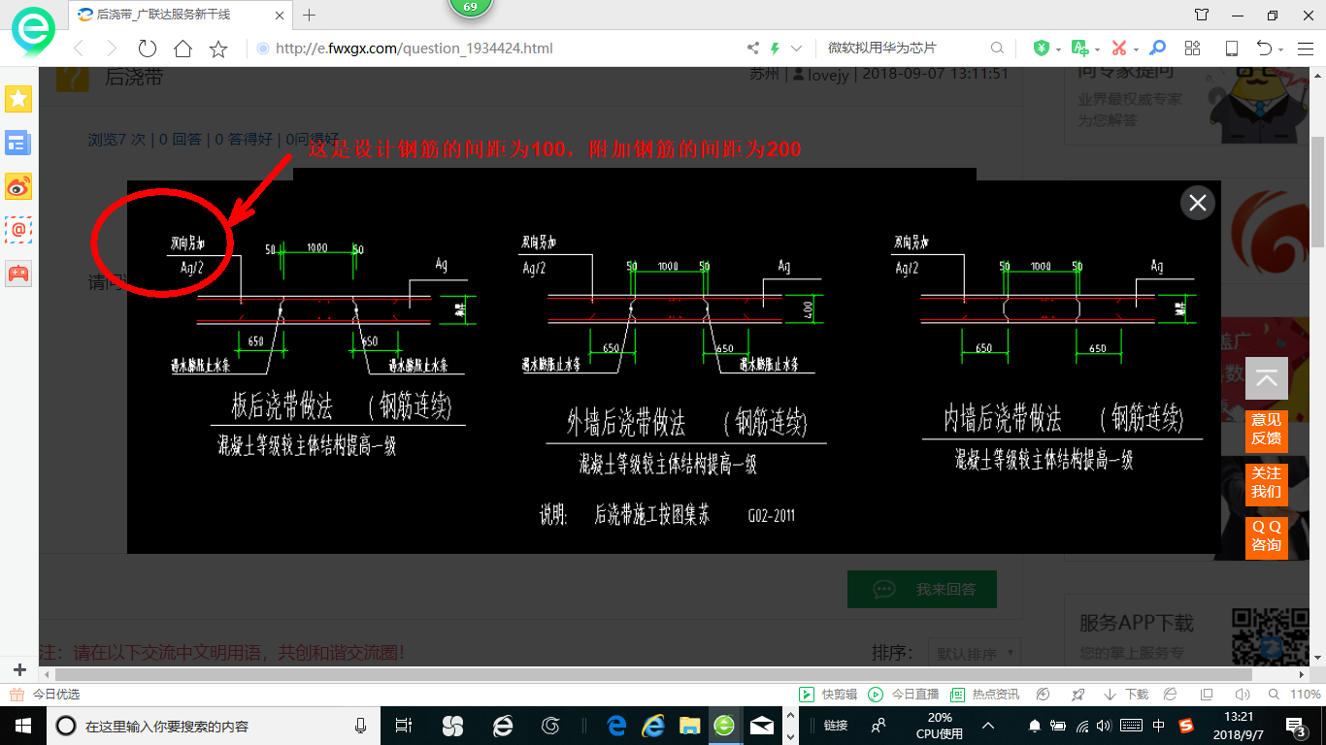Open the Sogou input method tray icon
1326x745 pixels.
coord(1186,726)
